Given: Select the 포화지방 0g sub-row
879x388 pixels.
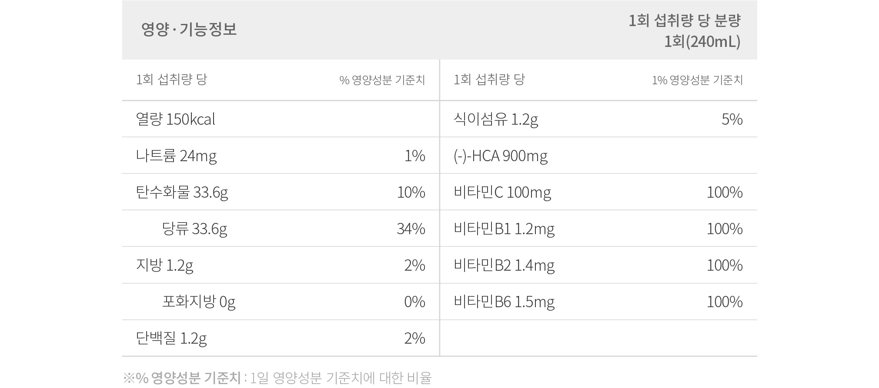Looking at the screenshot, I should tap(281, 302).
